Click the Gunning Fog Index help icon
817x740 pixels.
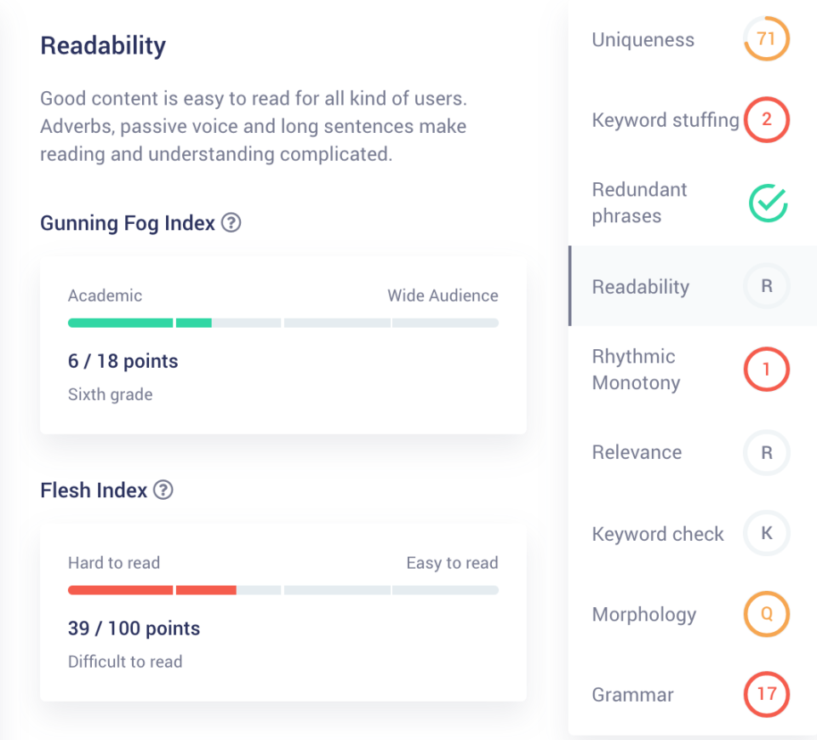231,223
